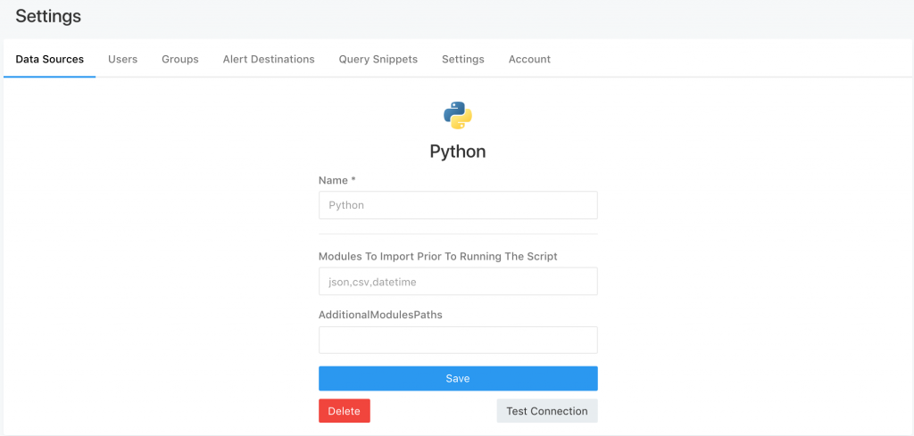This screenshot has width=914, height=436.
Task: Click the Name field label
Action: point(333,180)
